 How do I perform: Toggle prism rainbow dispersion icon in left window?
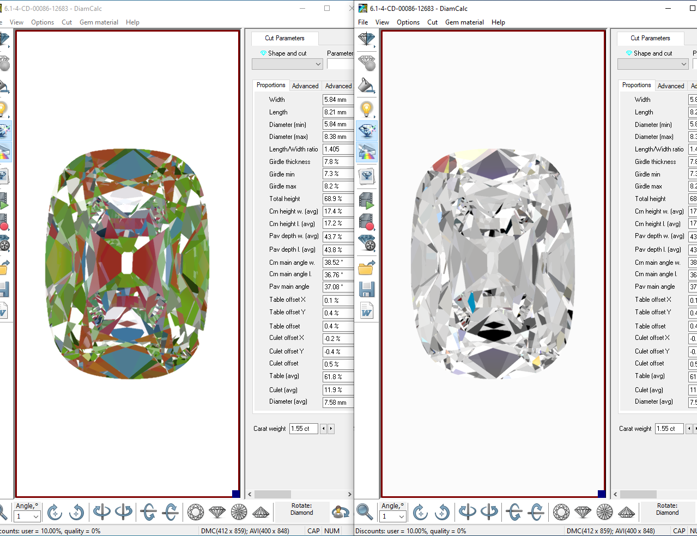pos(4,152)
